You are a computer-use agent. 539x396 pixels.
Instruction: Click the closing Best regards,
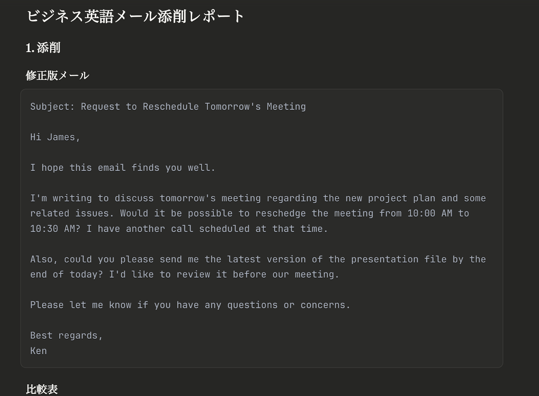(66, 336)
